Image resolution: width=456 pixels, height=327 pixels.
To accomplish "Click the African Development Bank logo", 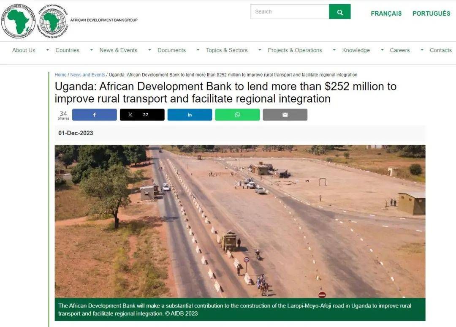I will point(18,21).
